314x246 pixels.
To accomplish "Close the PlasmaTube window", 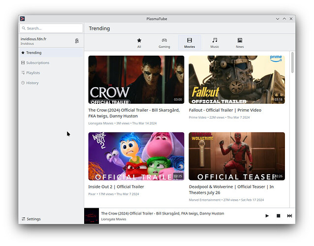I will coord(291,19).
